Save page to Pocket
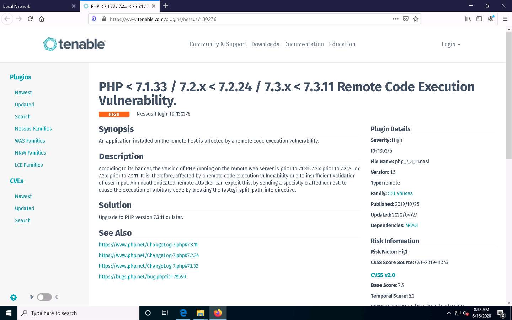The image size is (512, 320). coord(405,19)
